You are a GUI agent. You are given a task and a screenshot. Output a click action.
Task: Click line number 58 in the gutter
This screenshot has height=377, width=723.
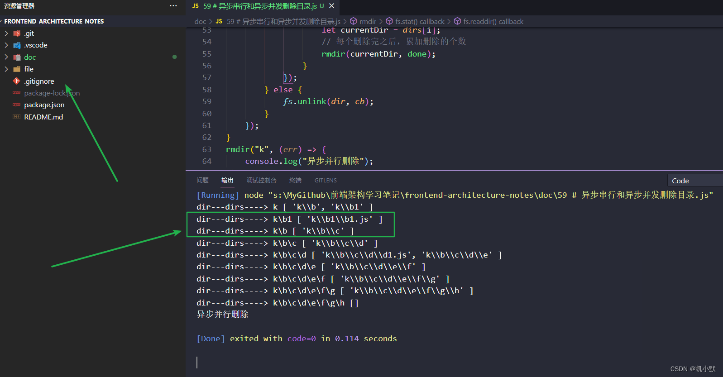[x=207, y=90]
